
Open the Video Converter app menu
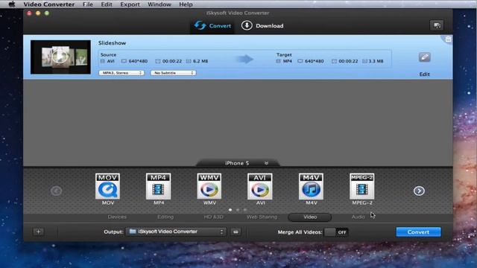(x=49, y=4)
